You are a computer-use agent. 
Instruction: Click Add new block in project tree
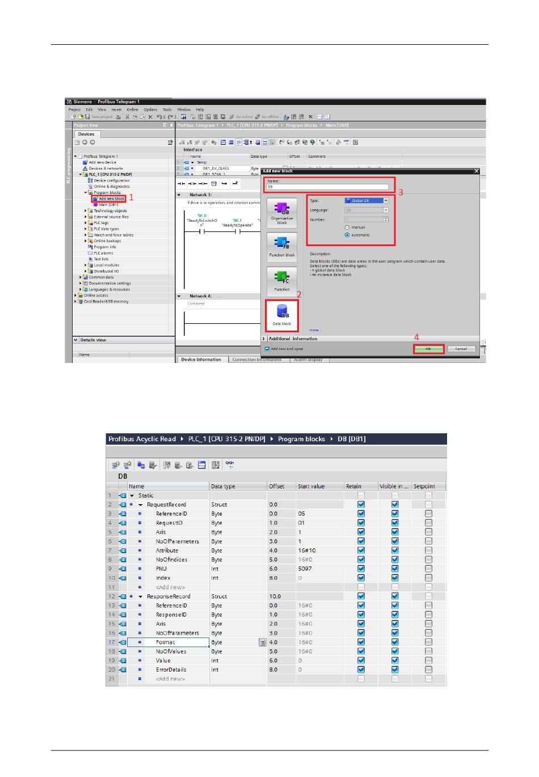(111, 199)
